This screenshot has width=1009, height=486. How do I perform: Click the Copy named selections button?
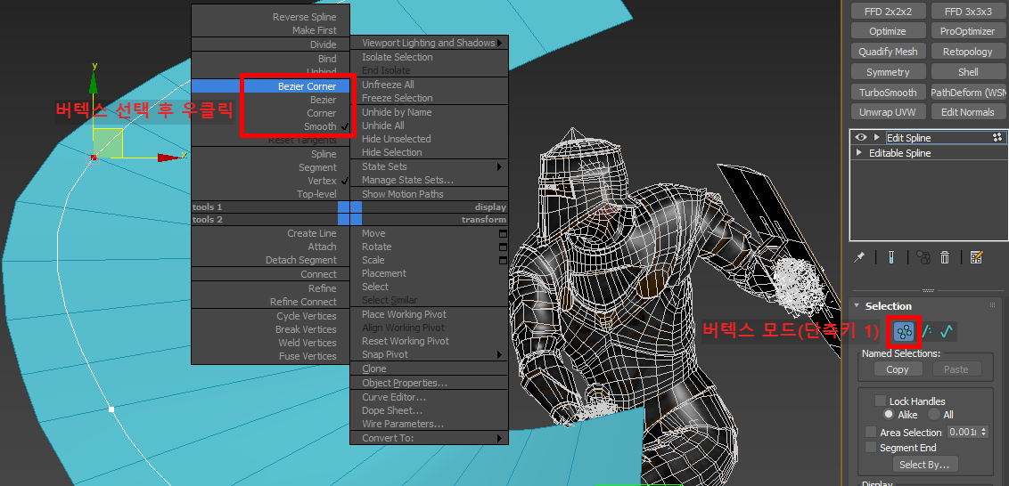pos(898,369)
